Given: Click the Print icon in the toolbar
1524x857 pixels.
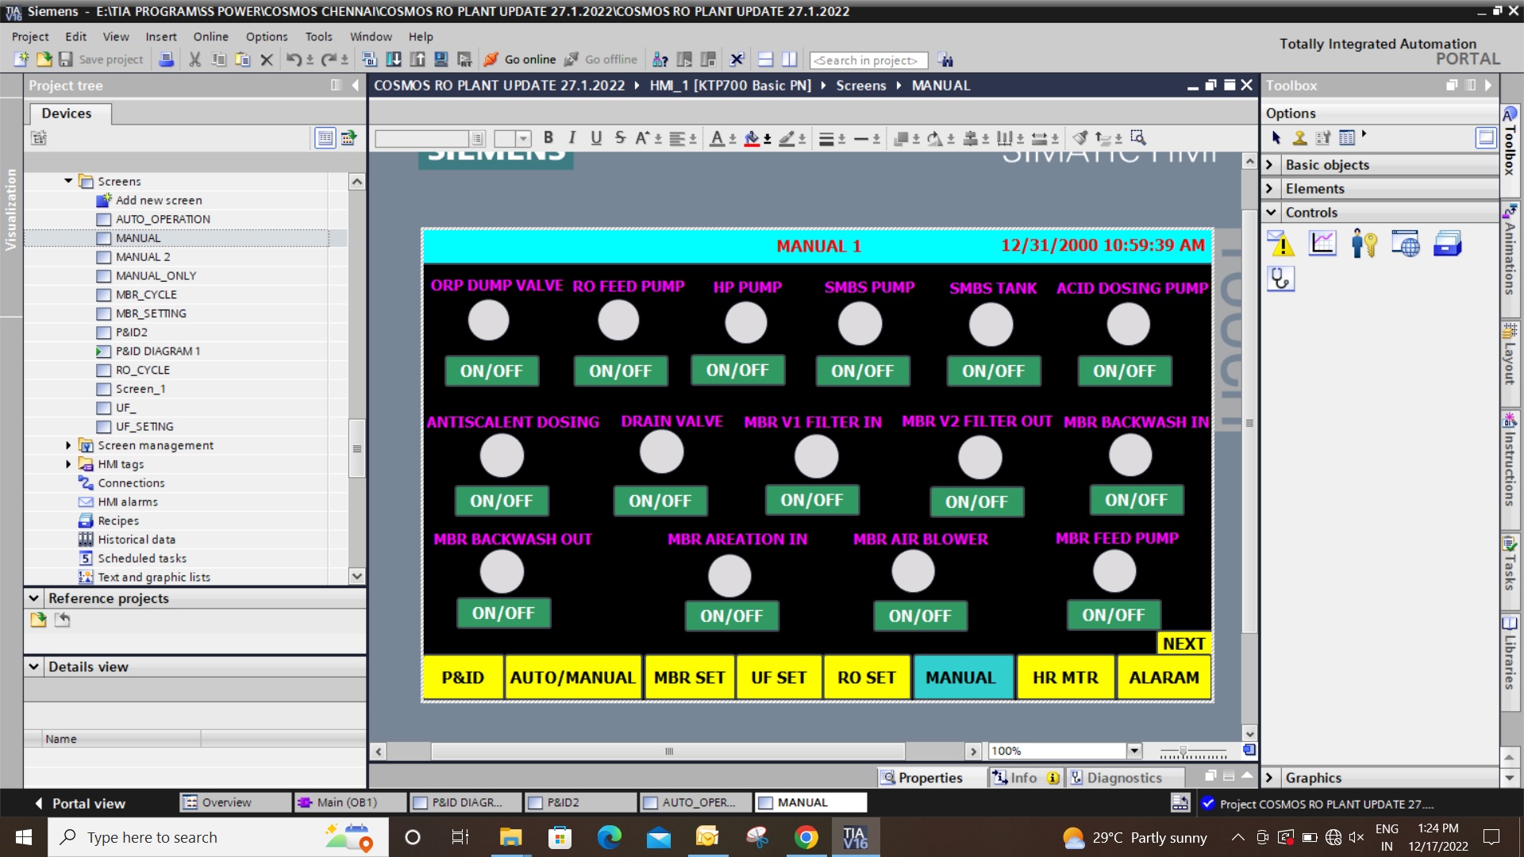Looking at the screenshot, I should [x=166, y=60].
